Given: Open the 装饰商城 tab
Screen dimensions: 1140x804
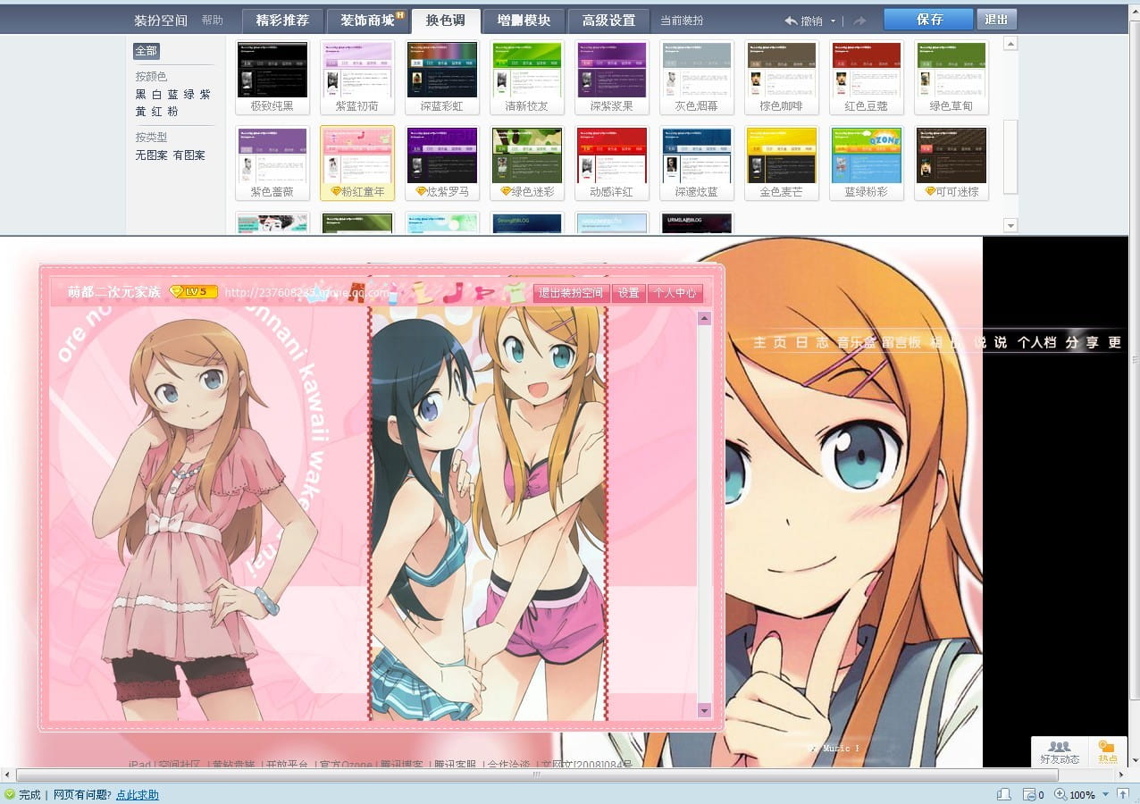Looking at the screenshot, I should 367,21.
